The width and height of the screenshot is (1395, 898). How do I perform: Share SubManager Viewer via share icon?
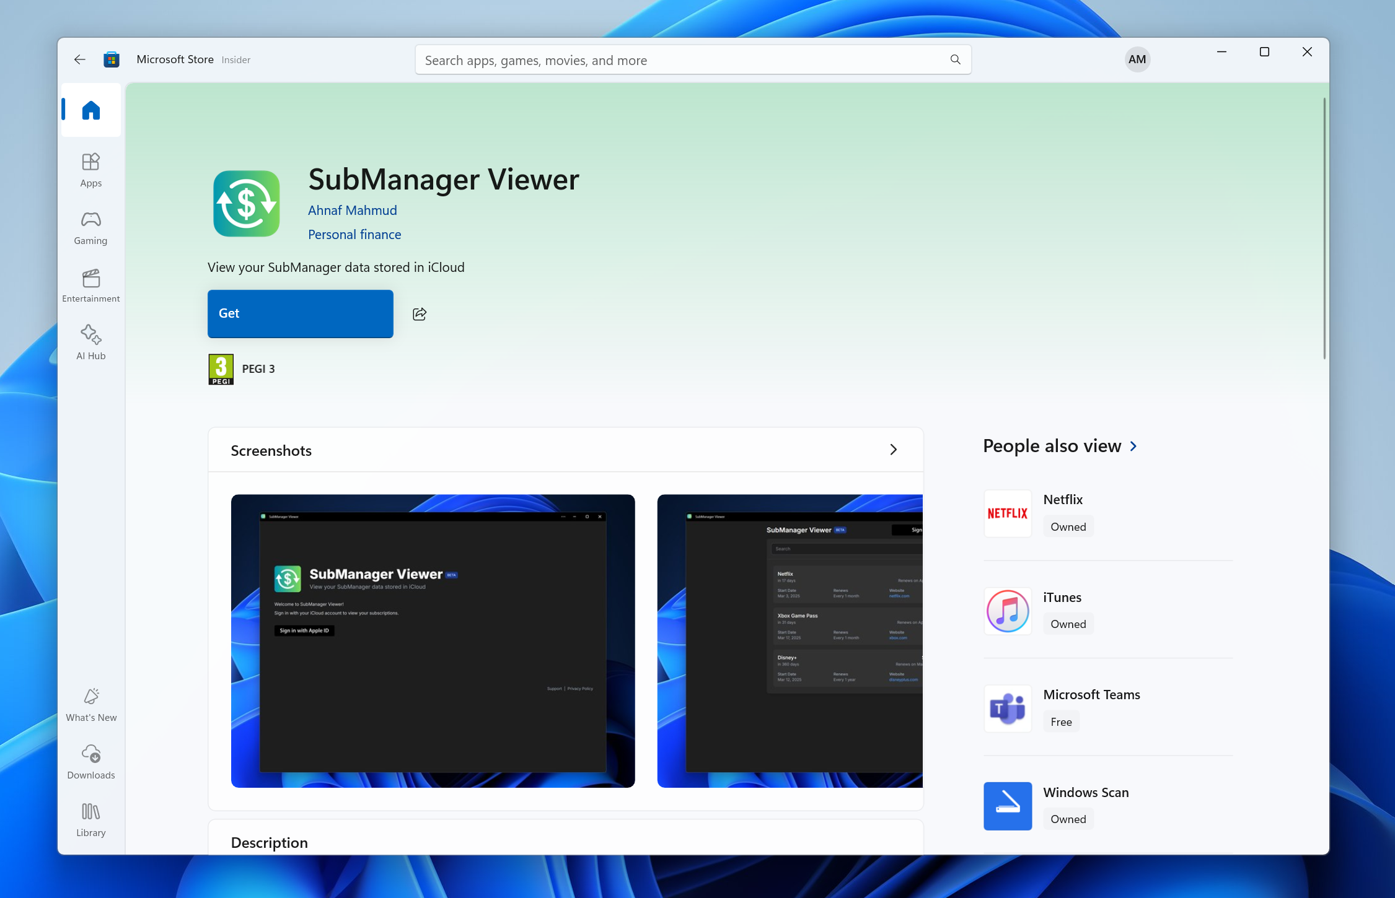pos(420,314)
